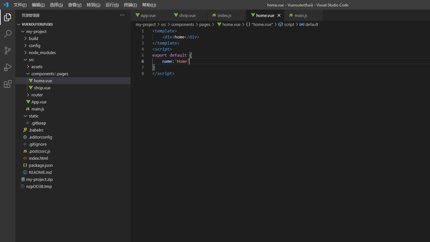Click the Babel icon beside .babelrc
The width and height of the screenshot is (430, 242).
click(x=25, y=130)
